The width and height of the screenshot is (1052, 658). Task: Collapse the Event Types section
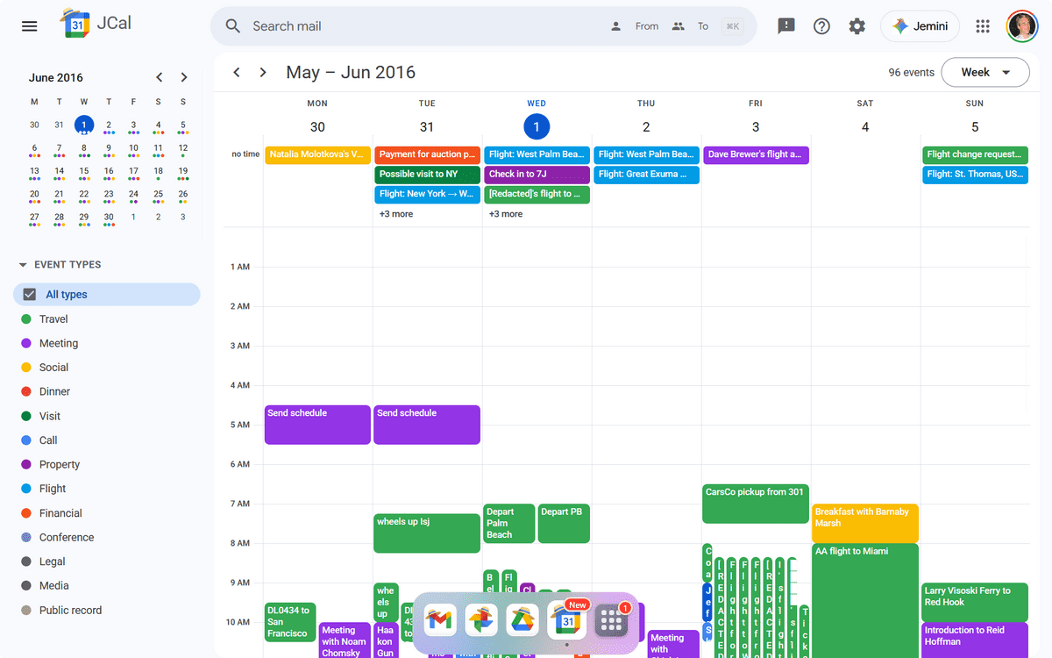(x=23, y=265)
